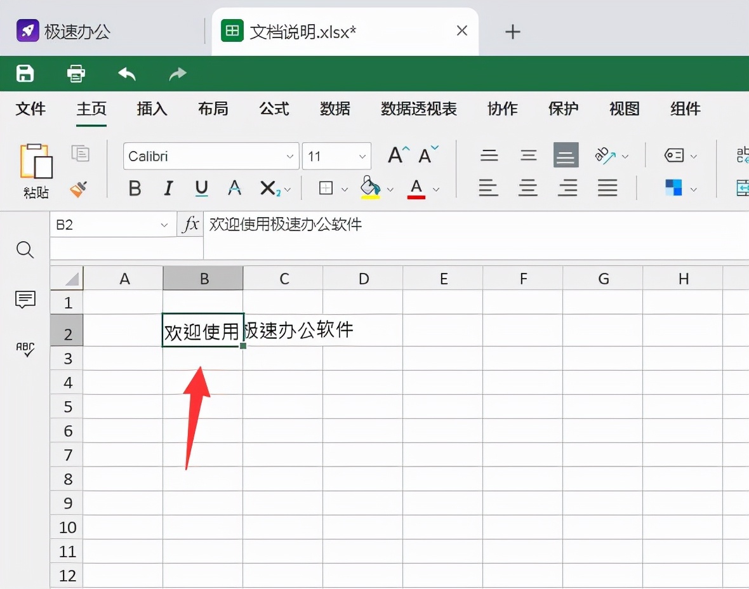This screenshot has width=749, height=589.
Task: Expand the number format dropdown arrow
Action: pos(694,156)
